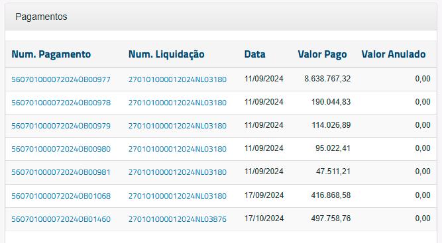
Task: Click Valor Anulado 0,00 in the B01068 row
Action: (423, 195)
